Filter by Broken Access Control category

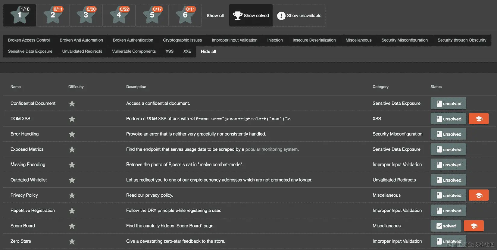pos(29,40)
